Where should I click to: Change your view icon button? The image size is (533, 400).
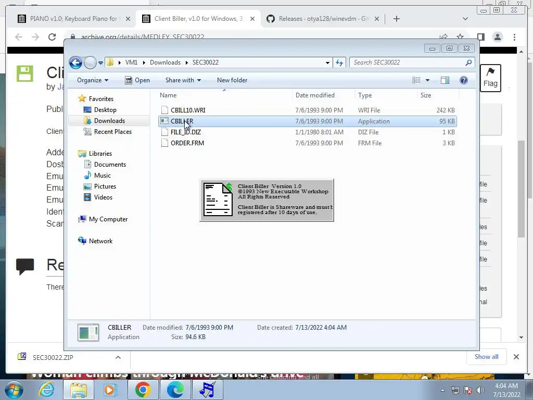416,80
